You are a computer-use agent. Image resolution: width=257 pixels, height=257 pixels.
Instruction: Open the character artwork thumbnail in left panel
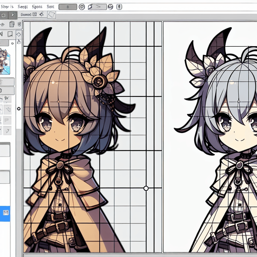pos(5,61)
